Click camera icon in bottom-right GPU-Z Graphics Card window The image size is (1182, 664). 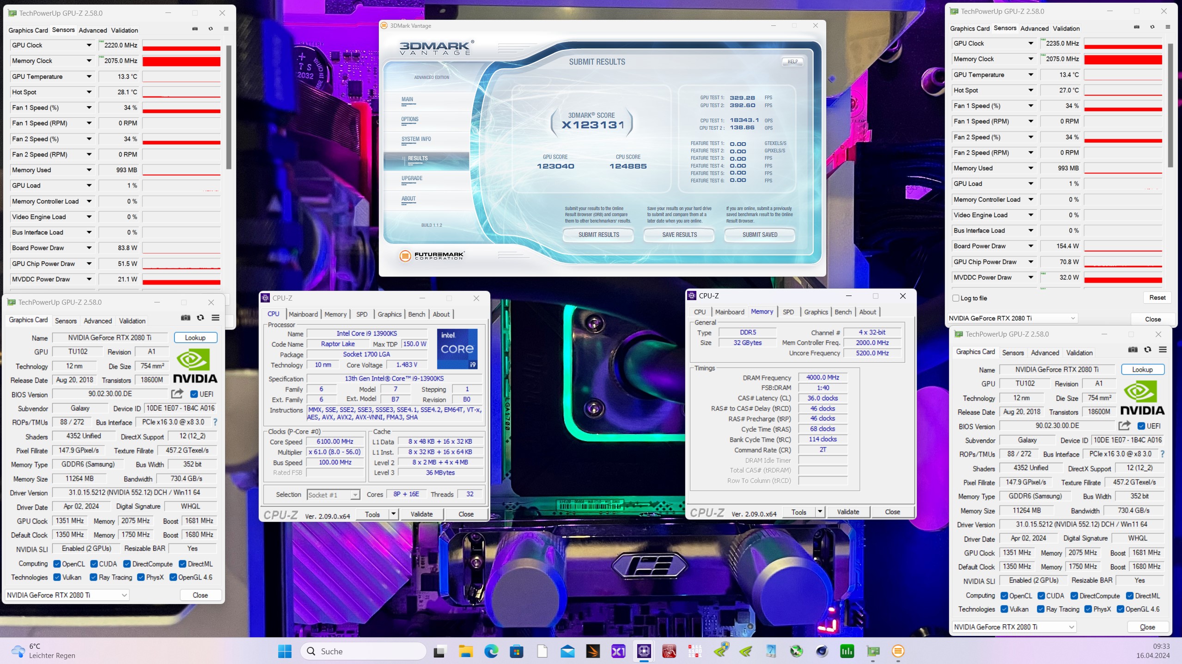coord(1133,350)
